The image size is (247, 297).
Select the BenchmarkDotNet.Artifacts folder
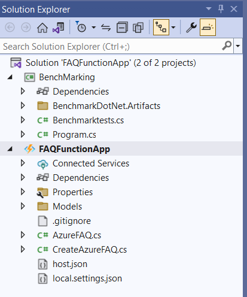pos(106,106)
